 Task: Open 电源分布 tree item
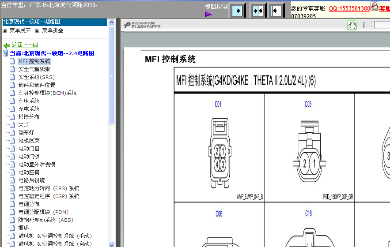coord(29,204)
